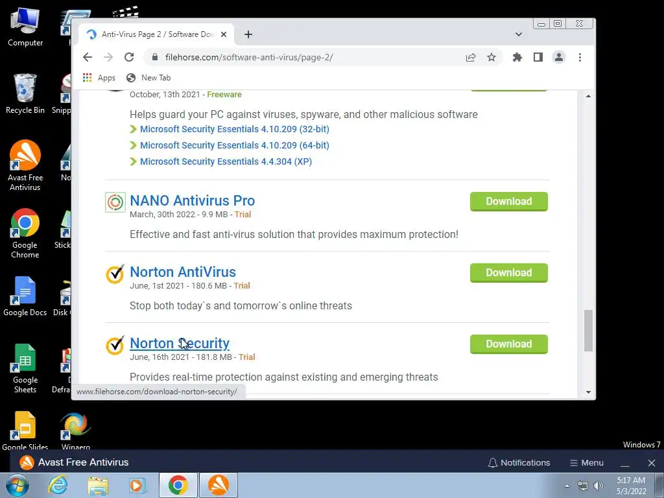Download Norton Security
Screen dimensions: 664x498
pos(508,344)
